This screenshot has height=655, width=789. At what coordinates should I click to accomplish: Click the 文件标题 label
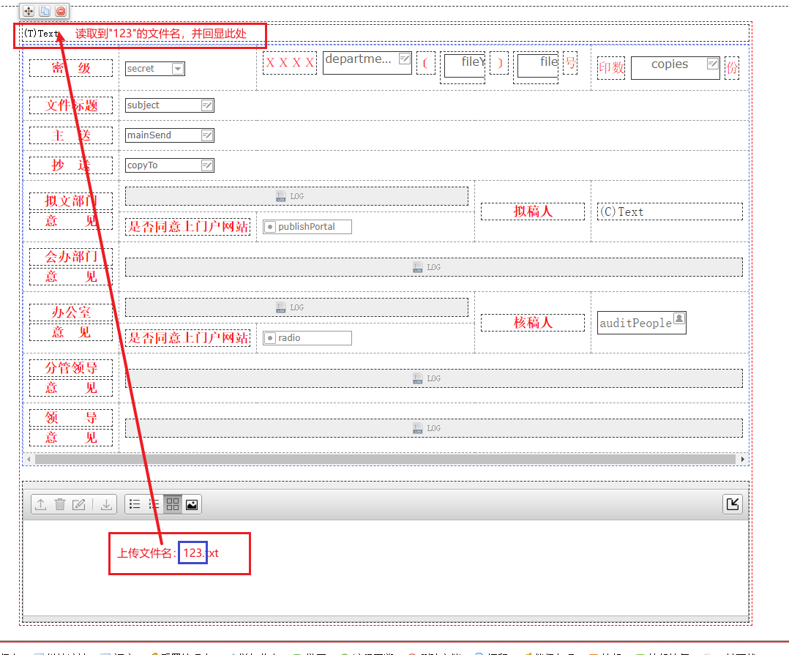71,105
